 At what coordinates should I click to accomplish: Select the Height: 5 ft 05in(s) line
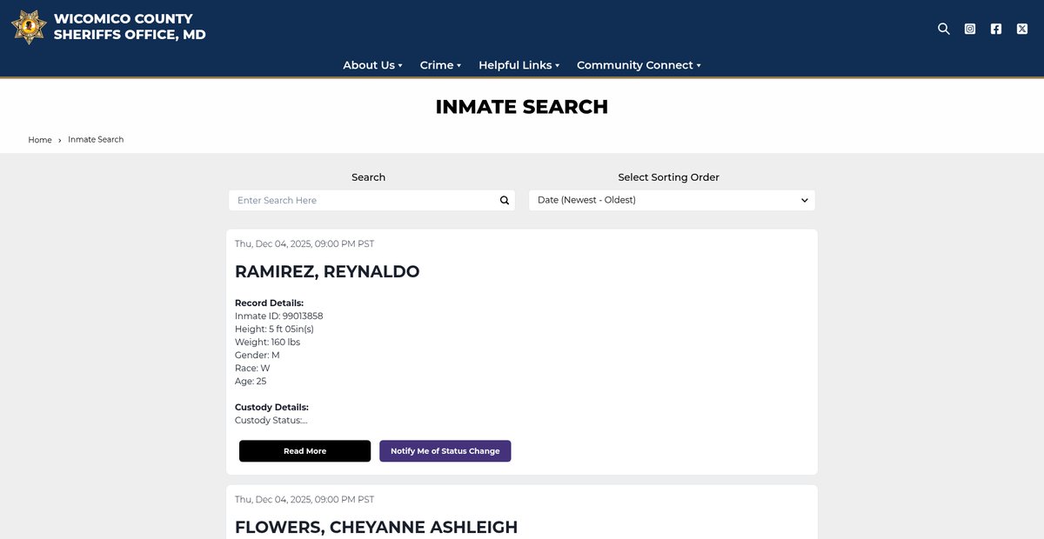tap(274, 329)
